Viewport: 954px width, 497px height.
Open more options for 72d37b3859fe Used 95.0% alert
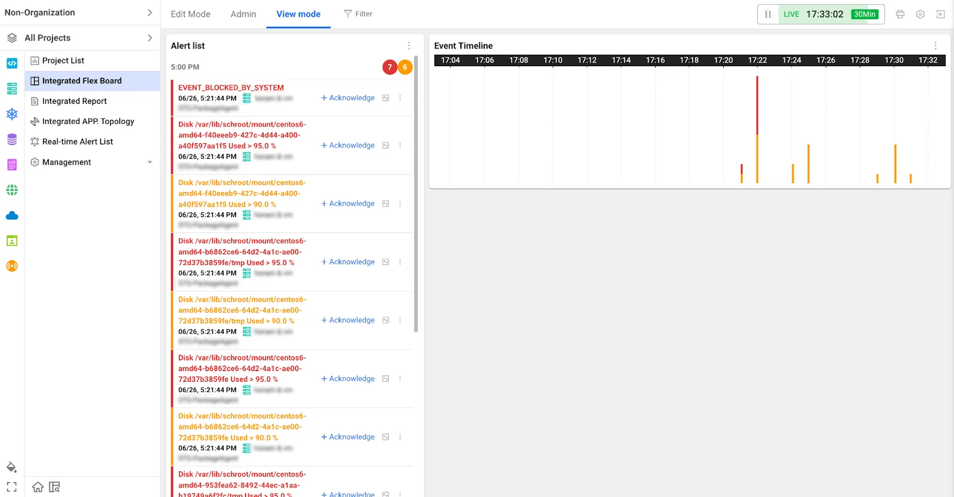pyautogui.click(x=400, y=379)
